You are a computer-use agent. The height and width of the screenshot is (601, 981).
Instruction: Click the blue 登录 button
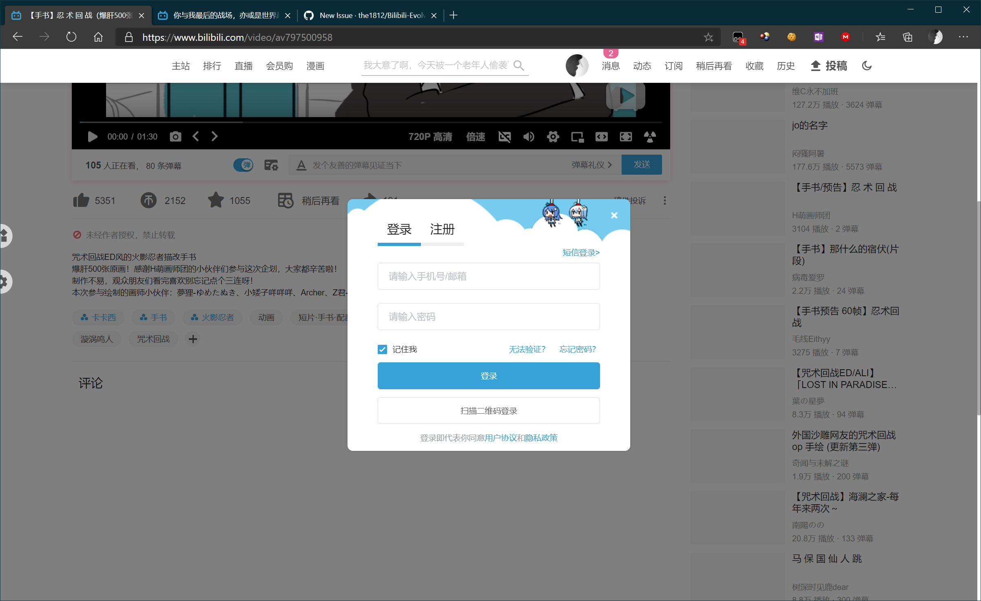coord(489,376)
